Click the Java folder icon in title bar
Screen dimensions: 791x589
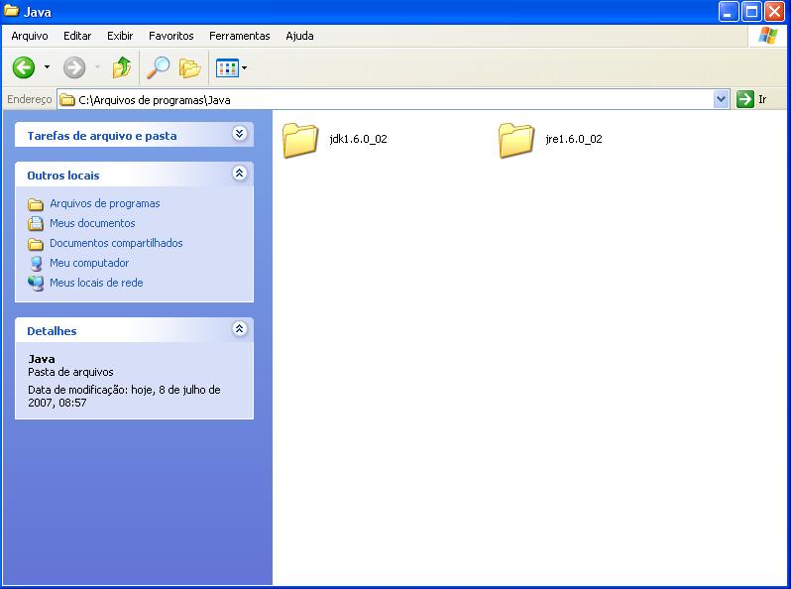coord(11,11)
